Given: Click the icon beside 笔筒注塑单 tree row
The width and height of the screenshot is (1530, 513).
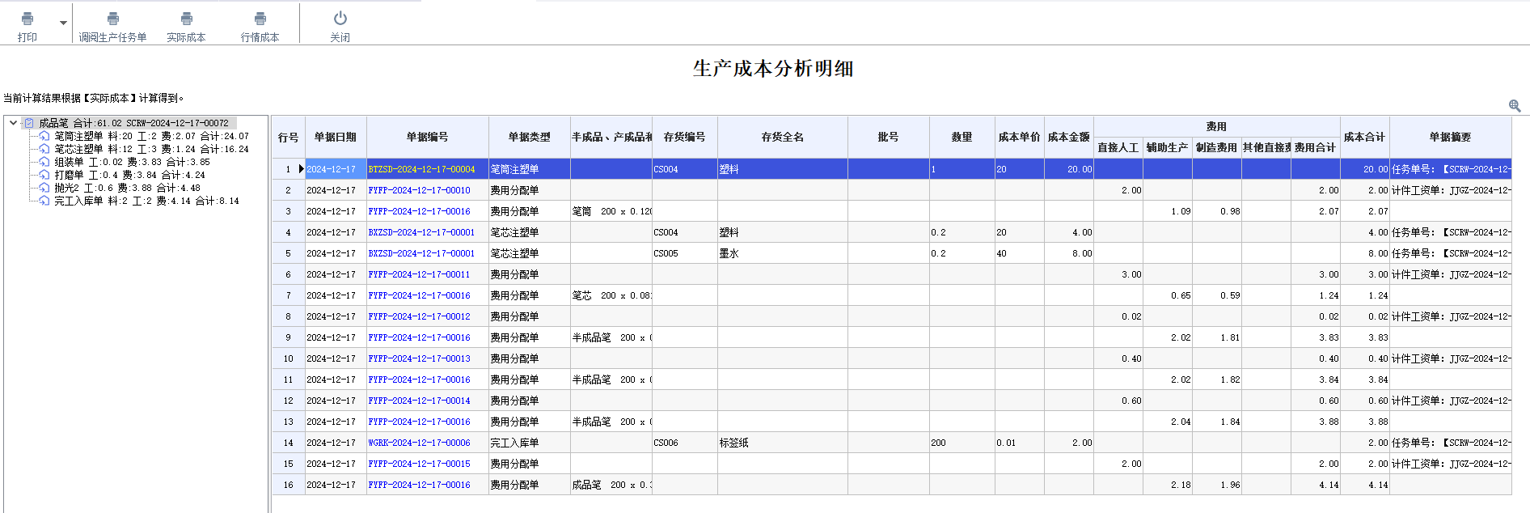Looking at the screenshot, I should tap(44, 136).
